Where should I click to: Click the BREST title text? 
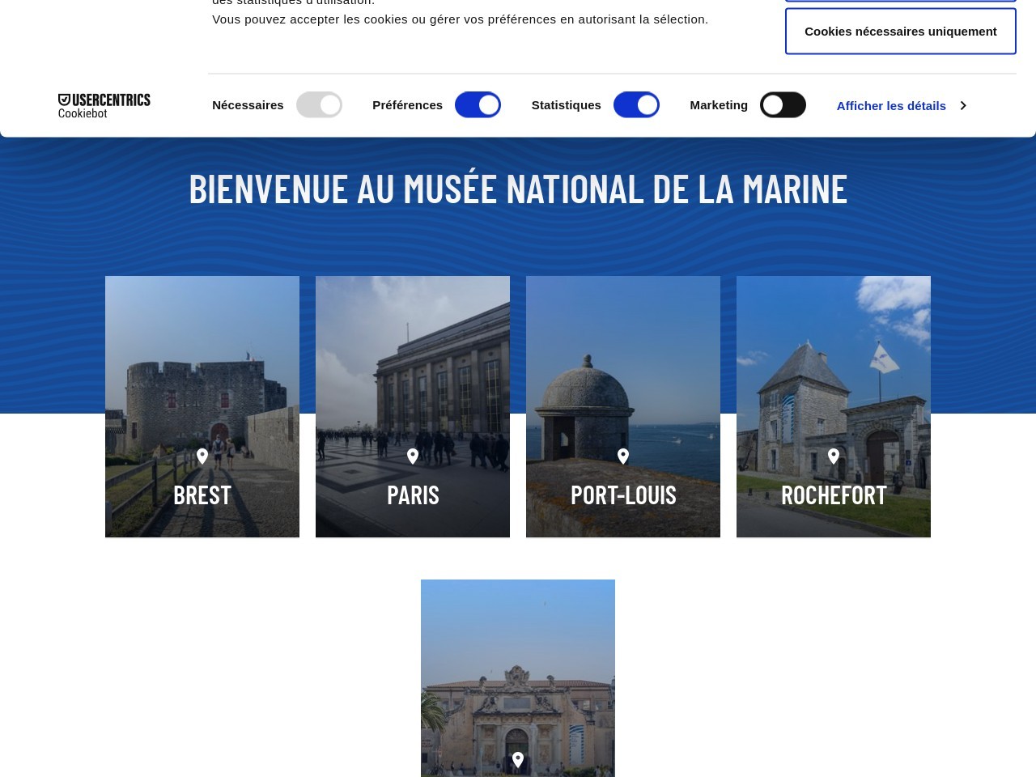[202, 495]
